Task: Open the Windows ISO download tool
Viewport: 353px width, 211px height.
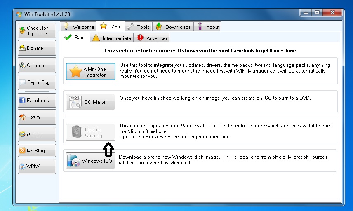Action: tap(91, 161)
